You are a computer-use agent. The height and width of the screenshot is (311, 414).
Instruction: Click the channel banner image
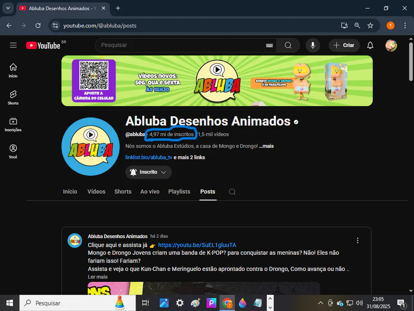click(217, 81)
